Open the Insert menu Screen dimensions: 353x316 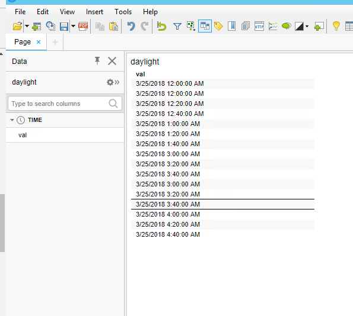(94, 12)
